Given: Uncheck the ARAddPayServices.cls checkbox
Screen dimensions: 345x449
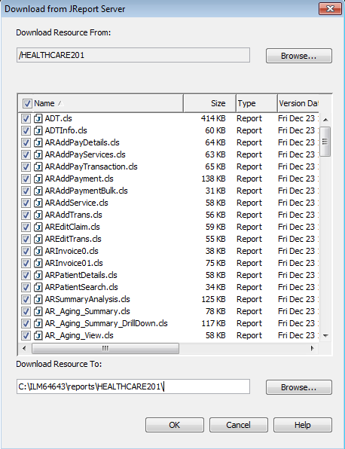Looking at the screenshot, I should pyautogui.click(x=26, y=154).
